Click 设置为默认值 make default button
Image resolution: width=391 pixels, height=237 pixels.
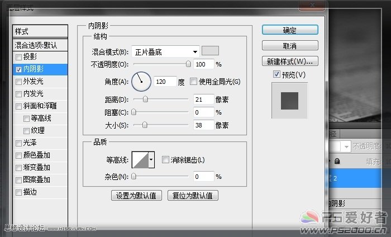pyautogui.click(x=136, y=196)
